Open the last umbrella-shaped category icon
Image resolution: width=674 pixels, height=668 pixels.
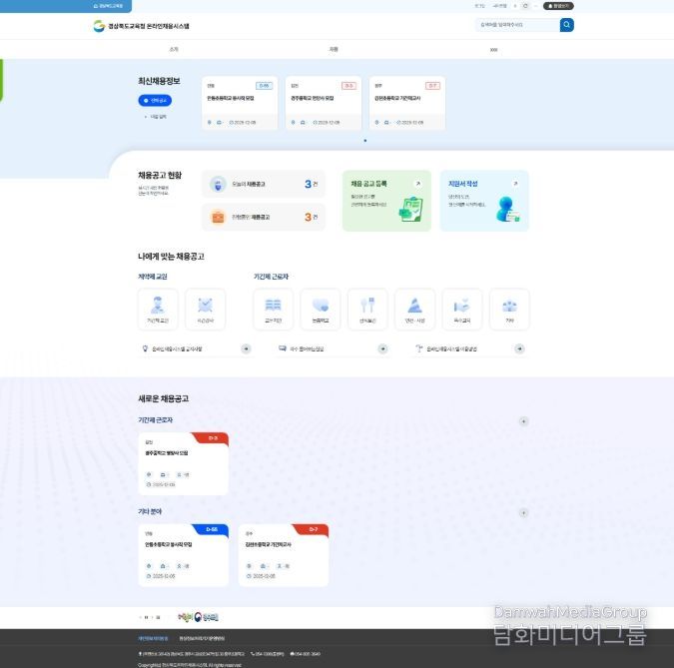pyautogui.click(x=509, y=309)
